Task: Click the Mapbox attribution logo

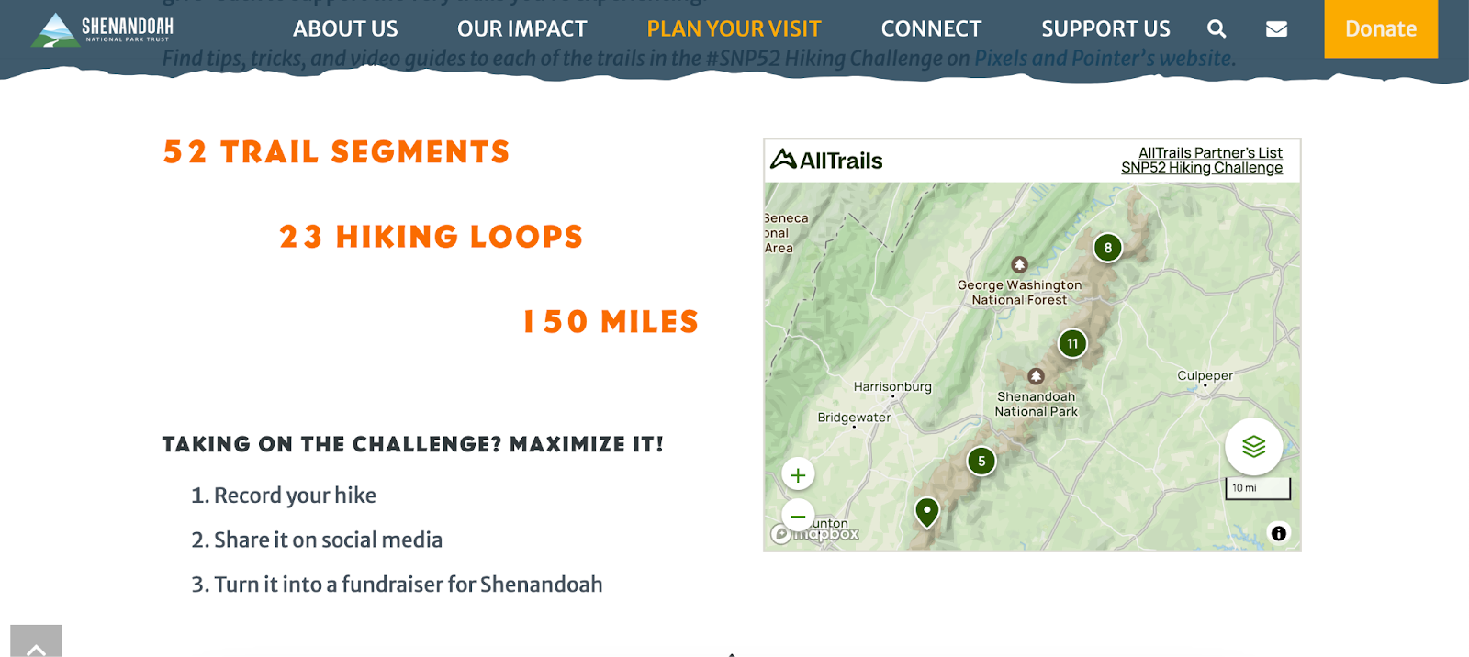Action: (817, 533)
